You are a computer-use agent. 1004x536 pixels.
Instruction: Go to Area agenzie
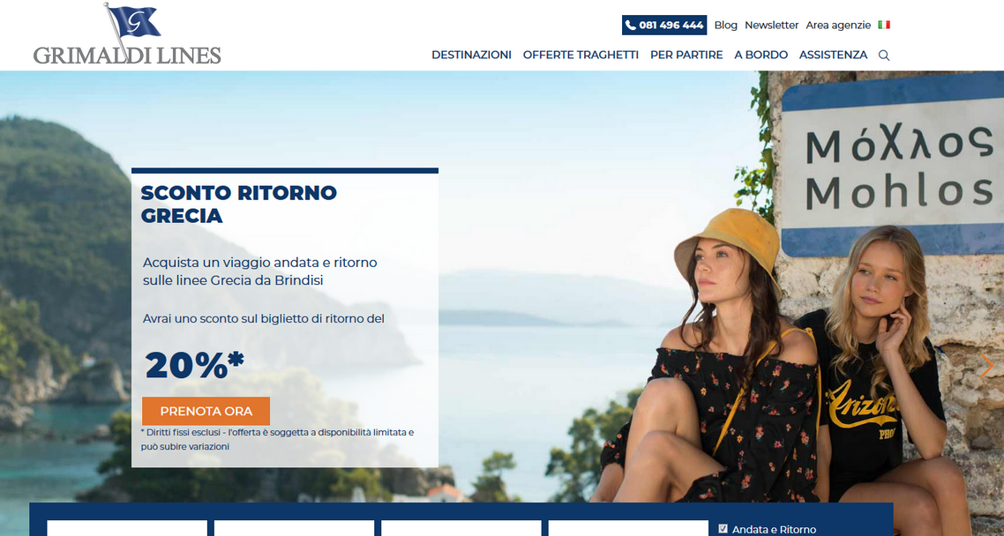838,25
